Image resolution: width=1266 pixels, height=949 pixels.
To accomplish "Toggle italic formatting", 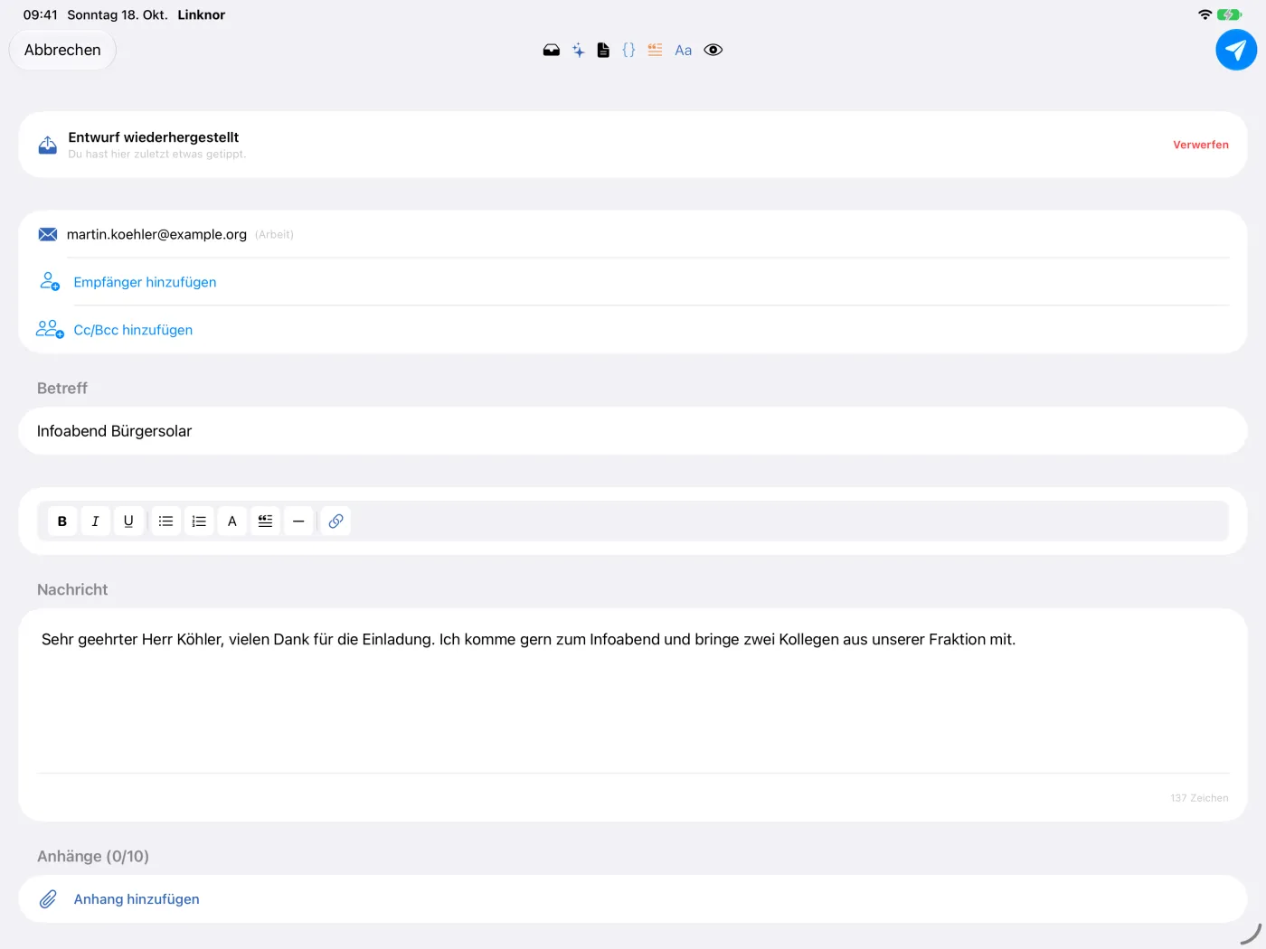I will point(96,521).
